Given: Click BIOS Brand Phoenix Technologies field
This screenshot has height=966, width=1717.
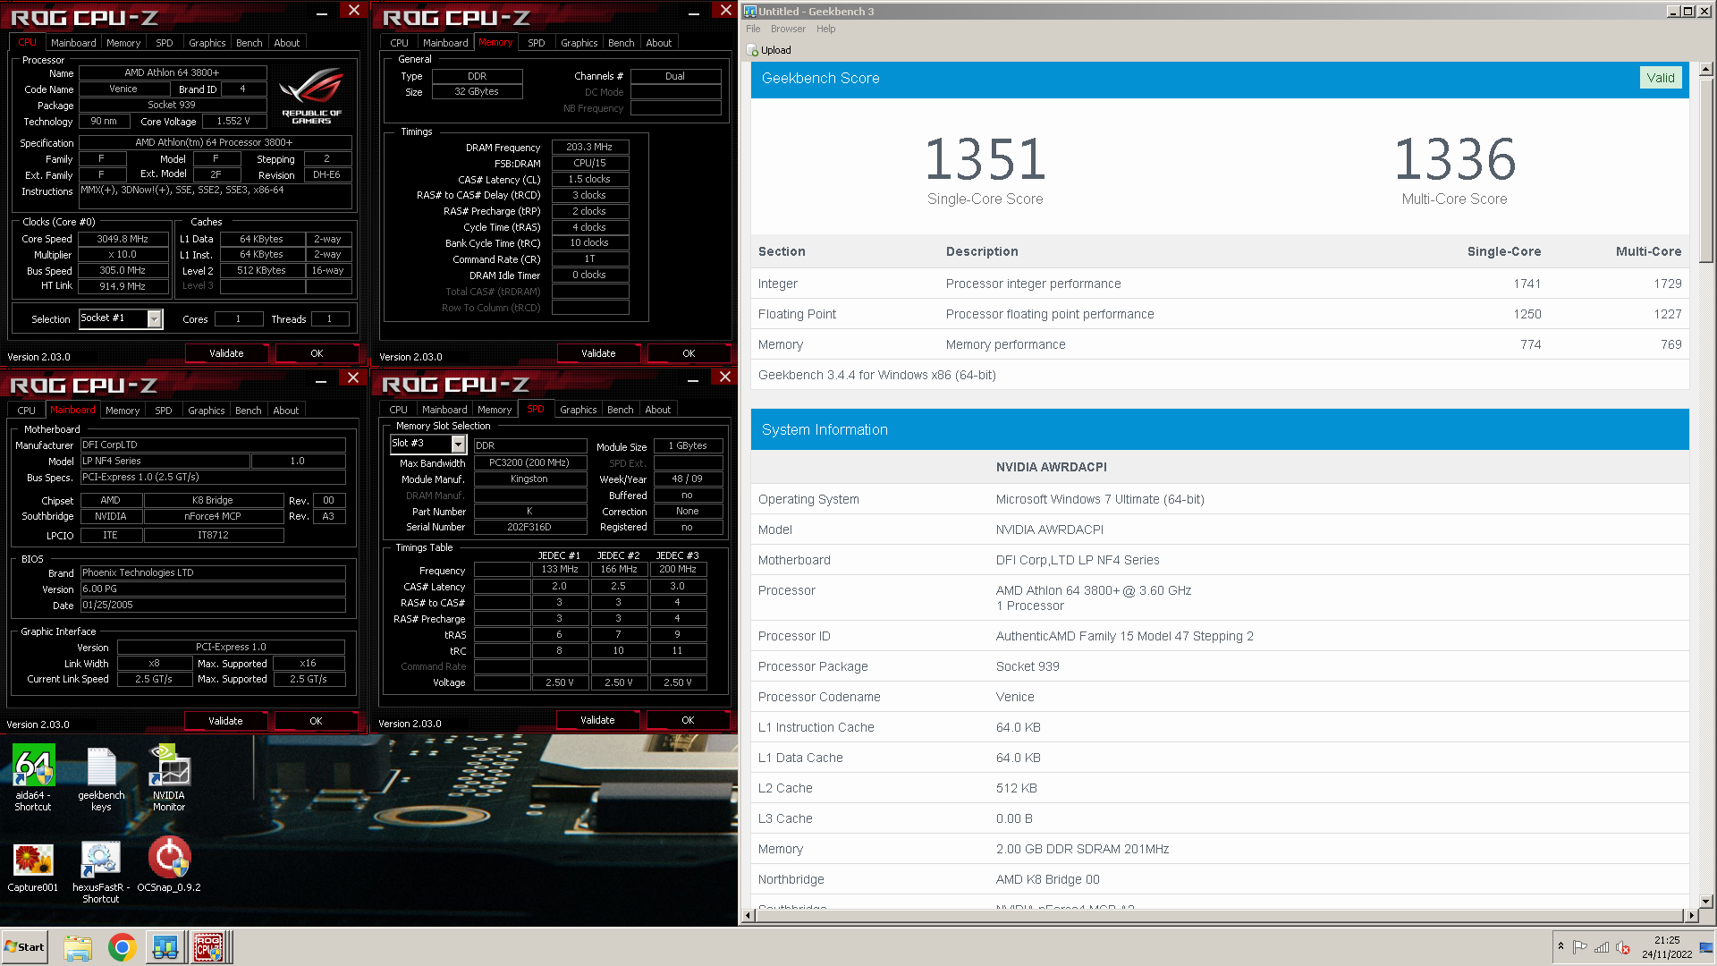Looking at the screenshot, I should pyautogui.click(x=213, y=572).
